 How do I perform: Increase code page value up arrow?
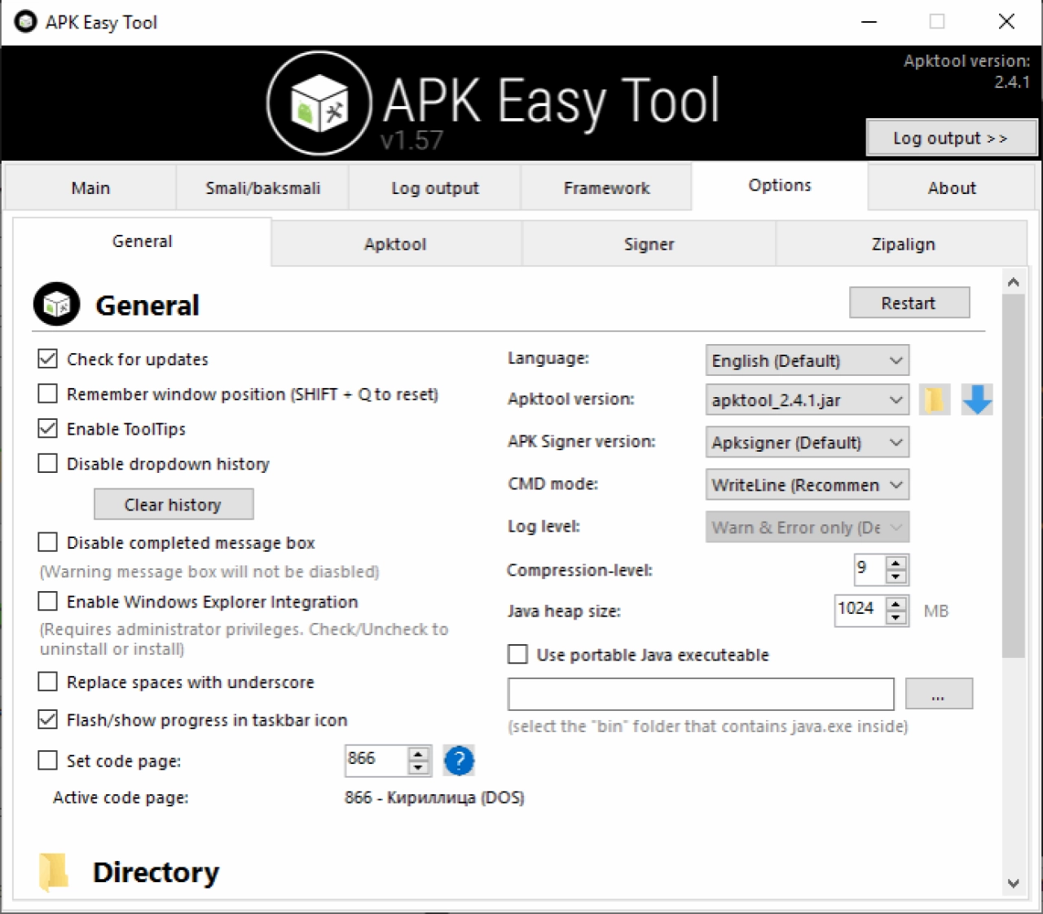point(418,753)
